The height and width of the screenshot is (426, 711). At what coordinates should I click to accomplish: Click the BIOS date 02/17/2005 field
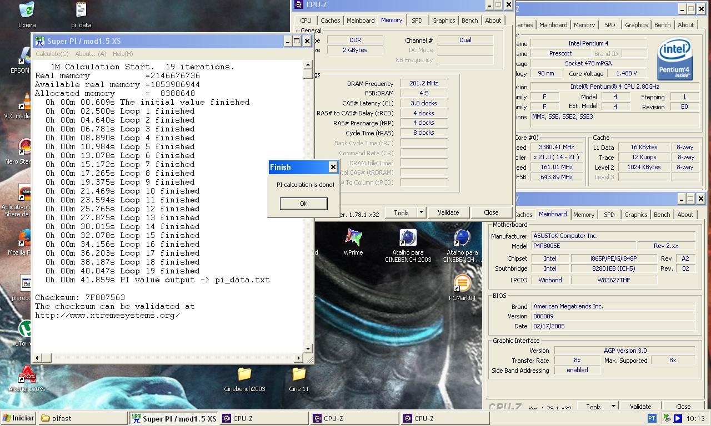click(x=613, y=327)
